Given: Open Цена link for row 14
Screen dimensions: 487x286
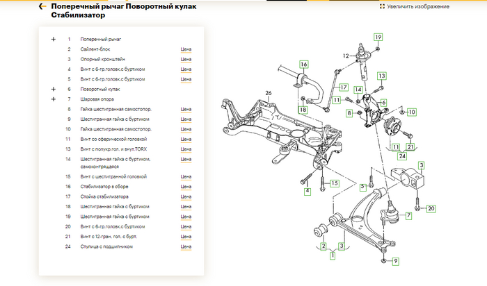Looking at the screenshot, I should [x=186, y=159].
